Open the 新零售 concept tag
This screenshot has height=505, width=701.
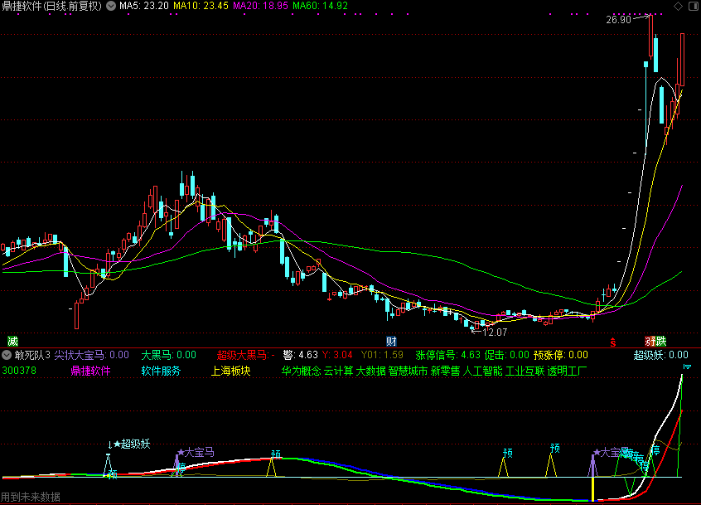[445, 371]
